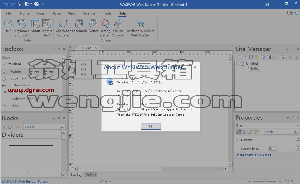This screenshot has width=300, height=184.
Task: Click OK in the About dialog
Action: (x=151, y=126)
